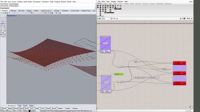200x112 pixels.
Task: Click the Undo icon in Rhino Standard toolbar
Action: click(17, 13)
